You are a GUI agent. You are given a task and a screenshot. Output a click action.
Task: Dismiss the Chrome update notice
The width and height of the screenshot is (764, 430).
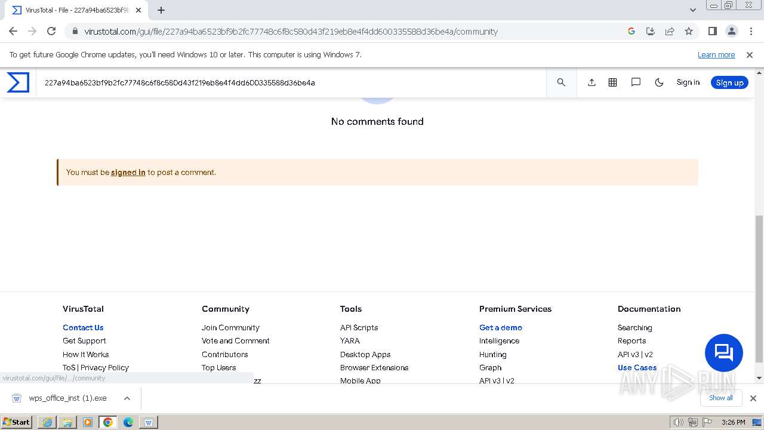pyautogui.click(x=750, y=54)
